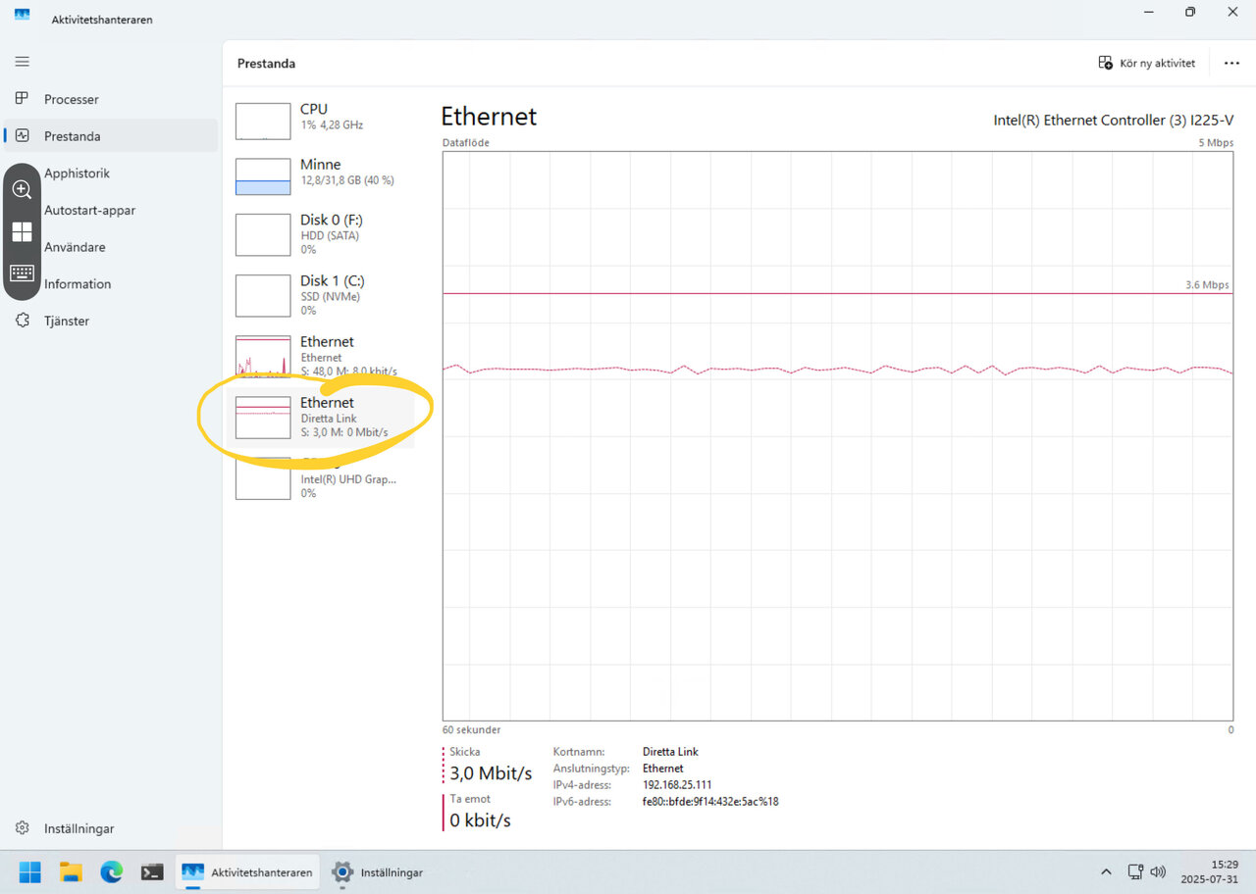1256x894 pixels.
Task: Select Disk 1 (C:) SSD item
Action: [314, 295]
